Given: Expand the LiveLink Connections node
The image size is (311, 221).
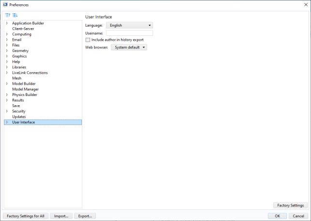Looking at the screenshot, I should point(7,73).
